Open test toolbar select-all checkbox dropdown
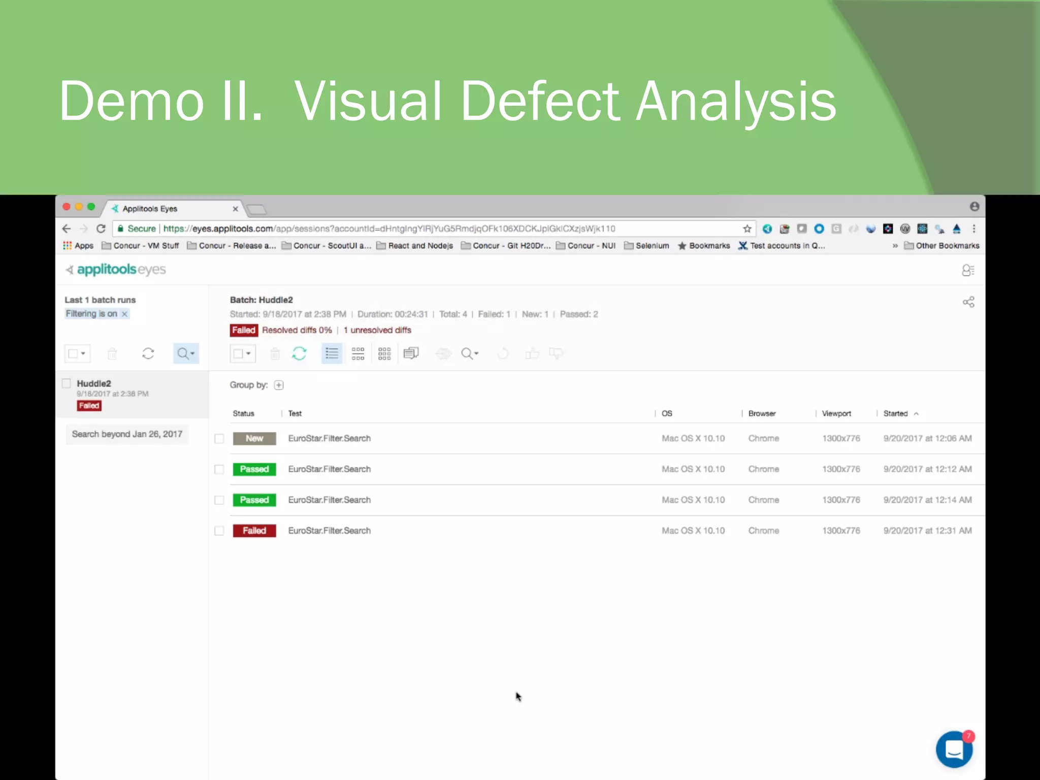This screenshot has width=1040, height=780. [243, 353]
